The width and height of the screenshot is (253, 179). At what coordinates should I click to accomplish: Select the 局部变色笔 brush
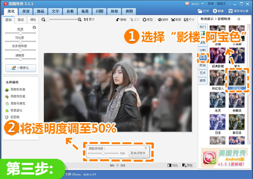(15, 96)
